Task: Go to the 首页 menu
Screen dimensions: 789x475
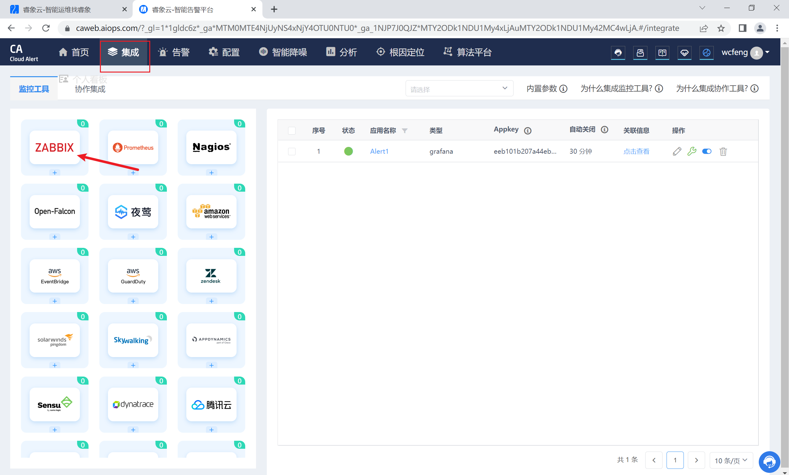Action: point(74,52)
